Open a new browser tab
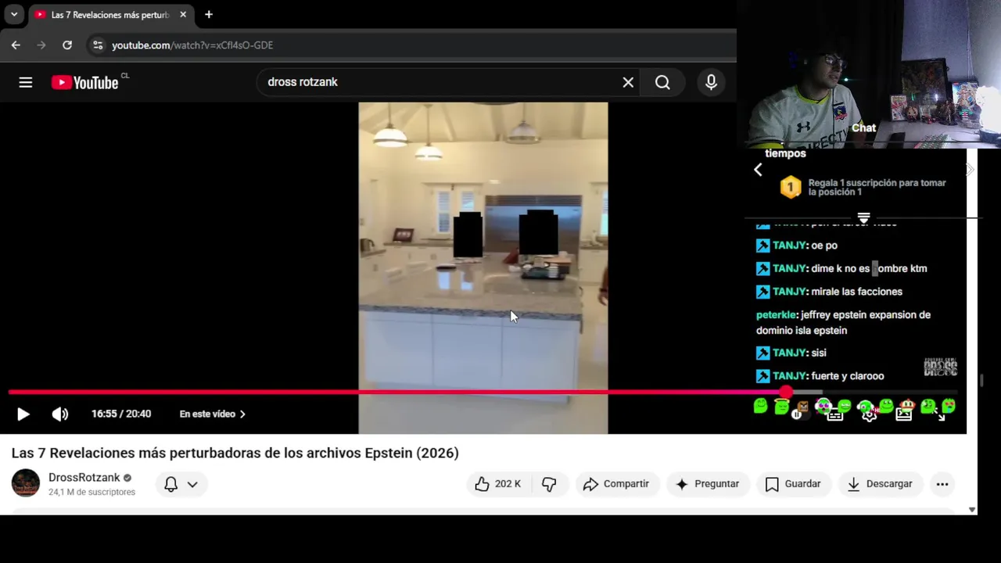Viewport: 1001px width, 563px height. tap(209, 15)
